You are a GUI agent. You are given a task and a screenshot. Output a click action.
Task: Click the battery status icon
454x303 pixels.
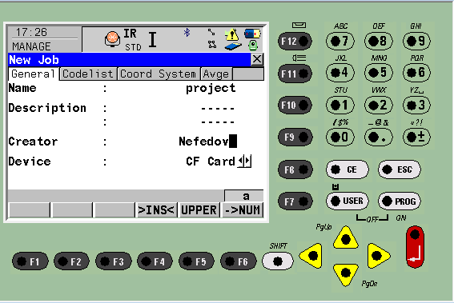coord(252,34)
